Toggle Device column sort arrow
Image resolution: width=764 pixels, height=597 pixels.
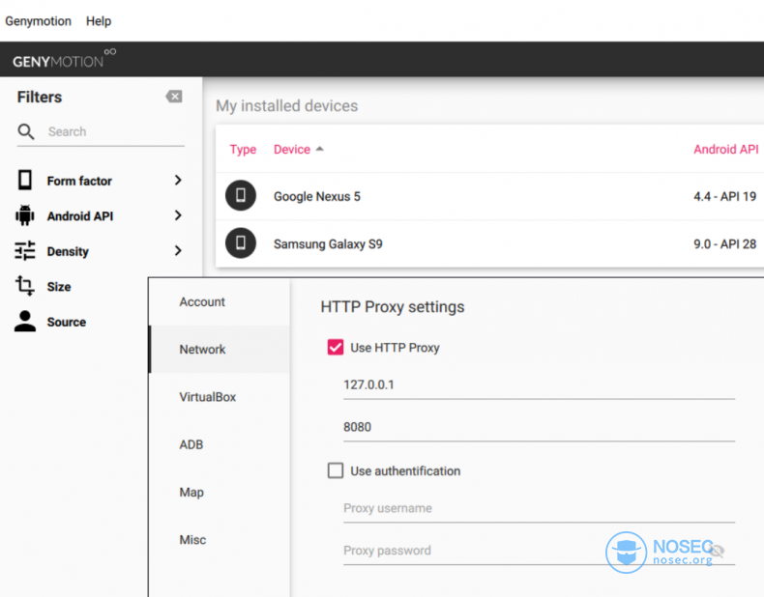(x=320, y=149)
